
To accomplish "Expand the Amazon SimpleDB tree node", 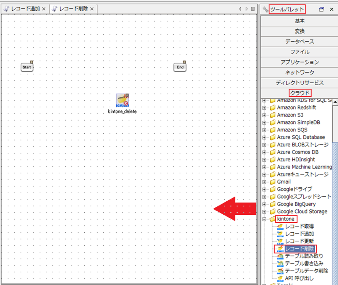I will coord(264,123).
